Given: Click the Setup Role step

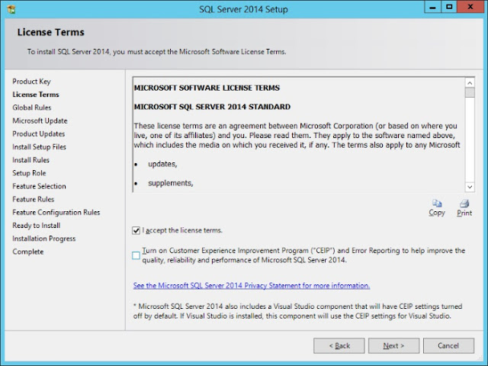Looking at the screenshot, I should pos(29,173).
